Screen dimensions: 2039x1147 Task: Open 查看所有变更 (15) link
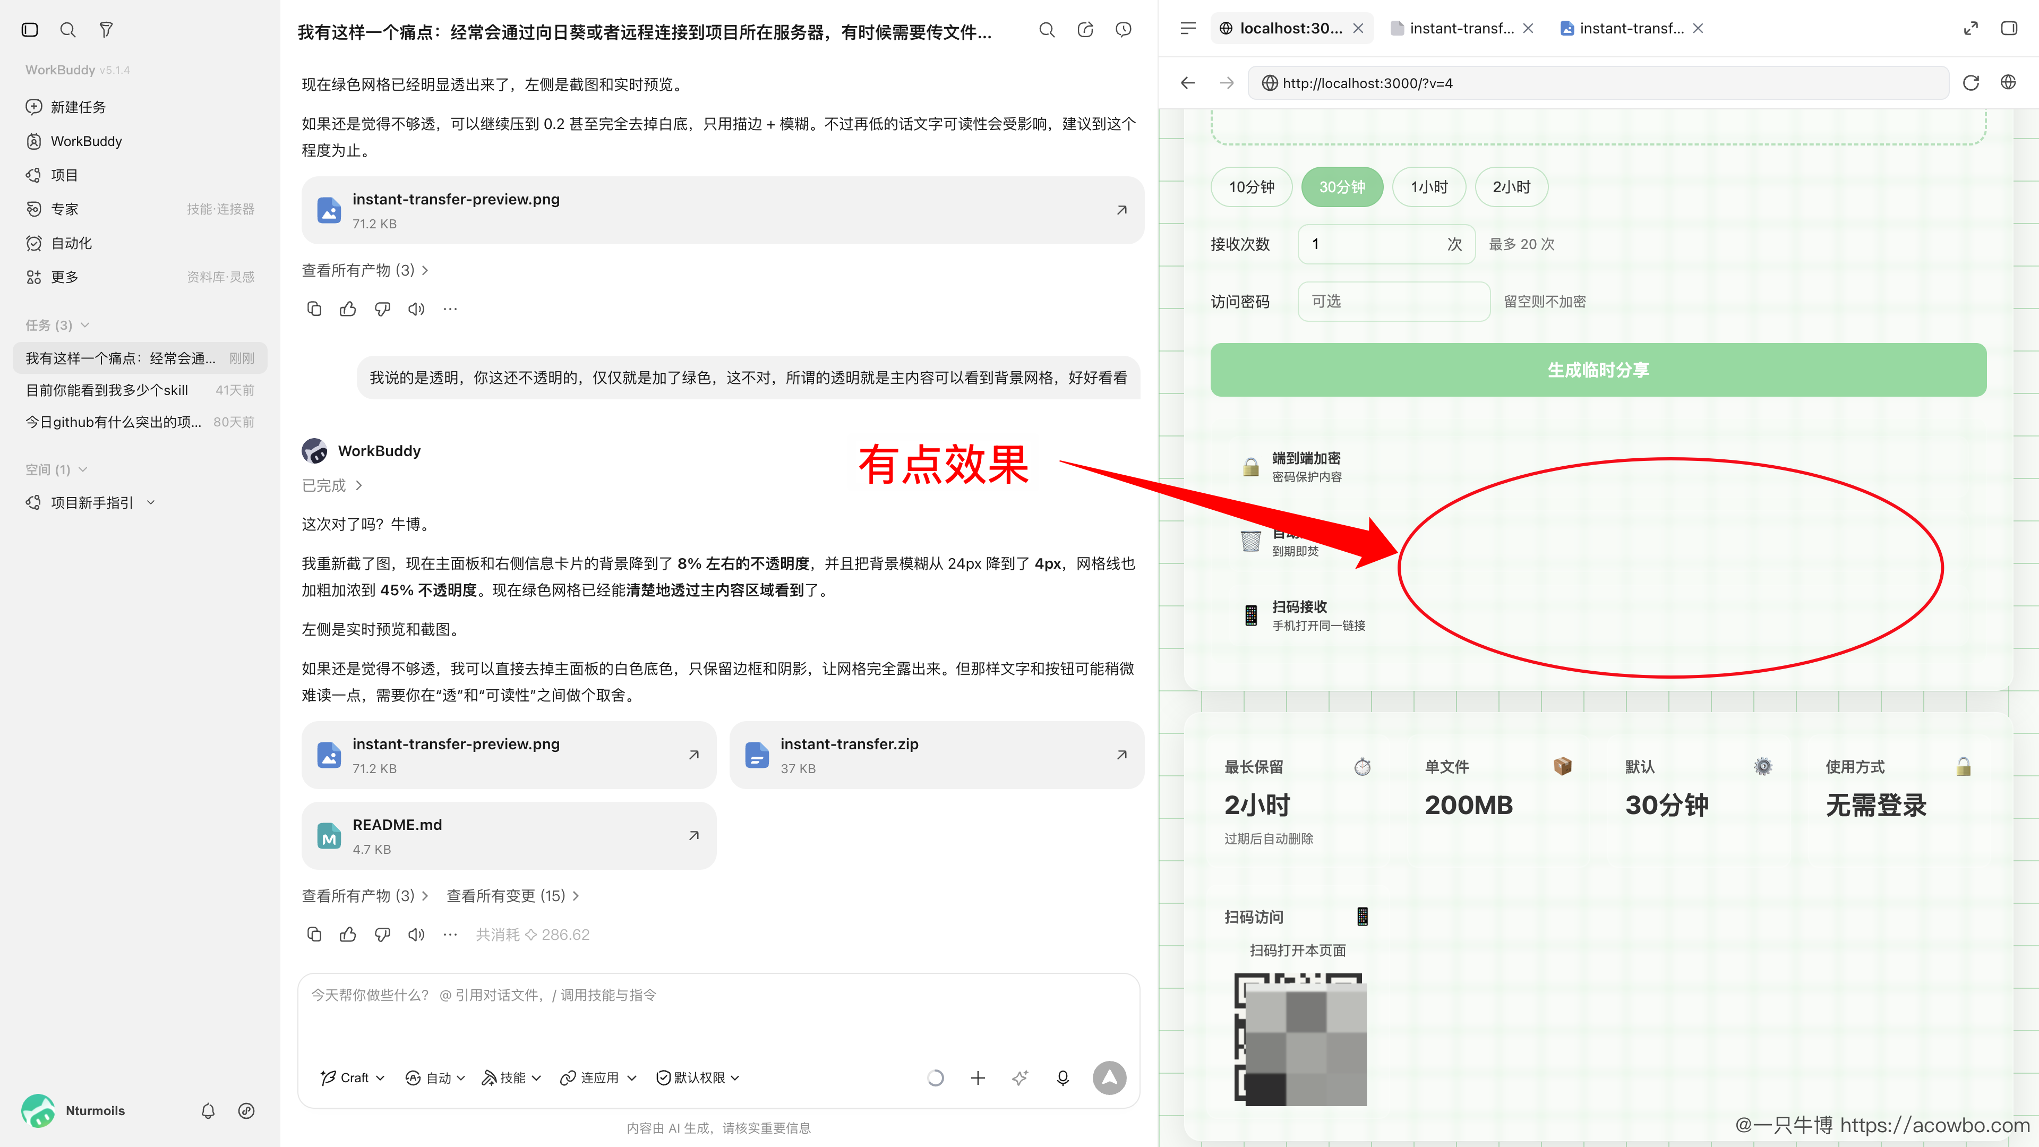click(x=513, y=895)
